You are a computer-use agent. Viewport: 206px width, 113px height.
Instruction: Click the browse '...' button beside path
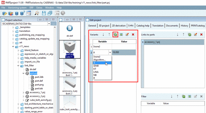pyautogui.click(x=54, y=24)
